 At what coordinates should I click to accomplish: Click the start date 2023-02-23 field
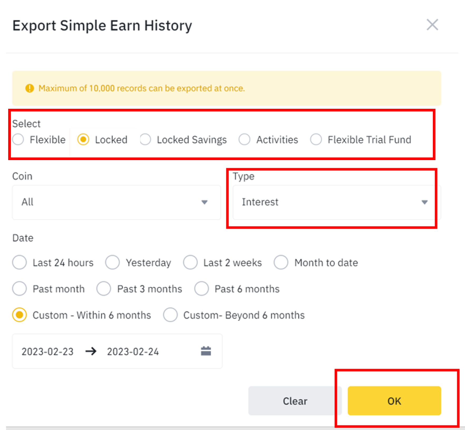47,352
